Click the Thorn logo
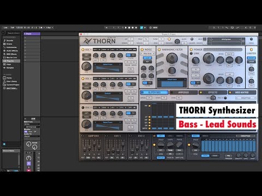The image size is (262, 196). coord(99,41)
